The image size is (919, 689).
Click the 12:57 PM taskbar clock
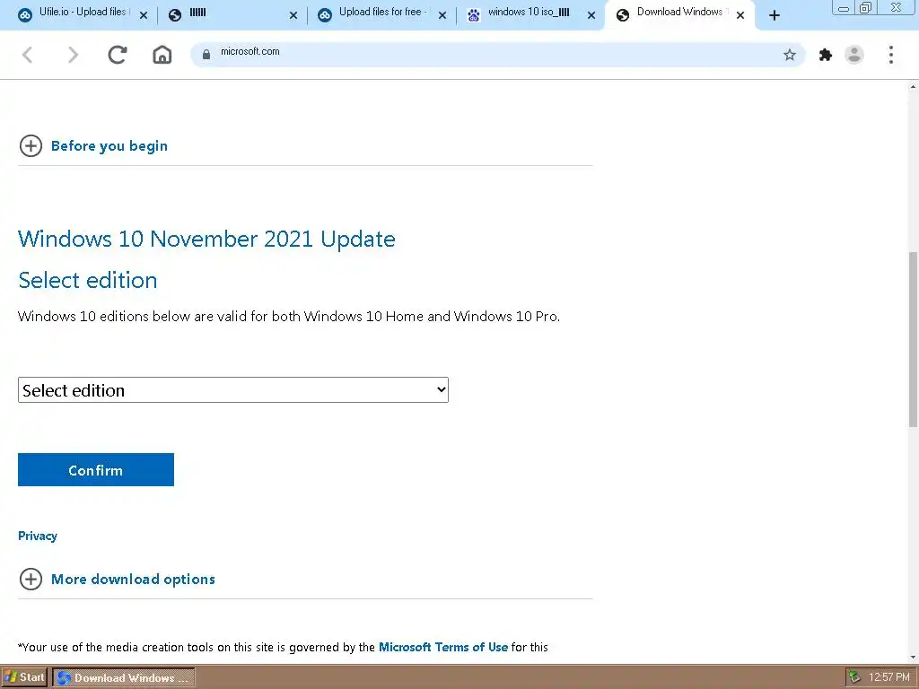tap(888, 677)
